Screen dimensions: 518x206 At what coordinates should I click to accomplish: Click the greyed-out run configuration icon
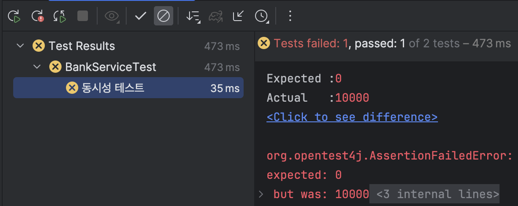[215, 16]
